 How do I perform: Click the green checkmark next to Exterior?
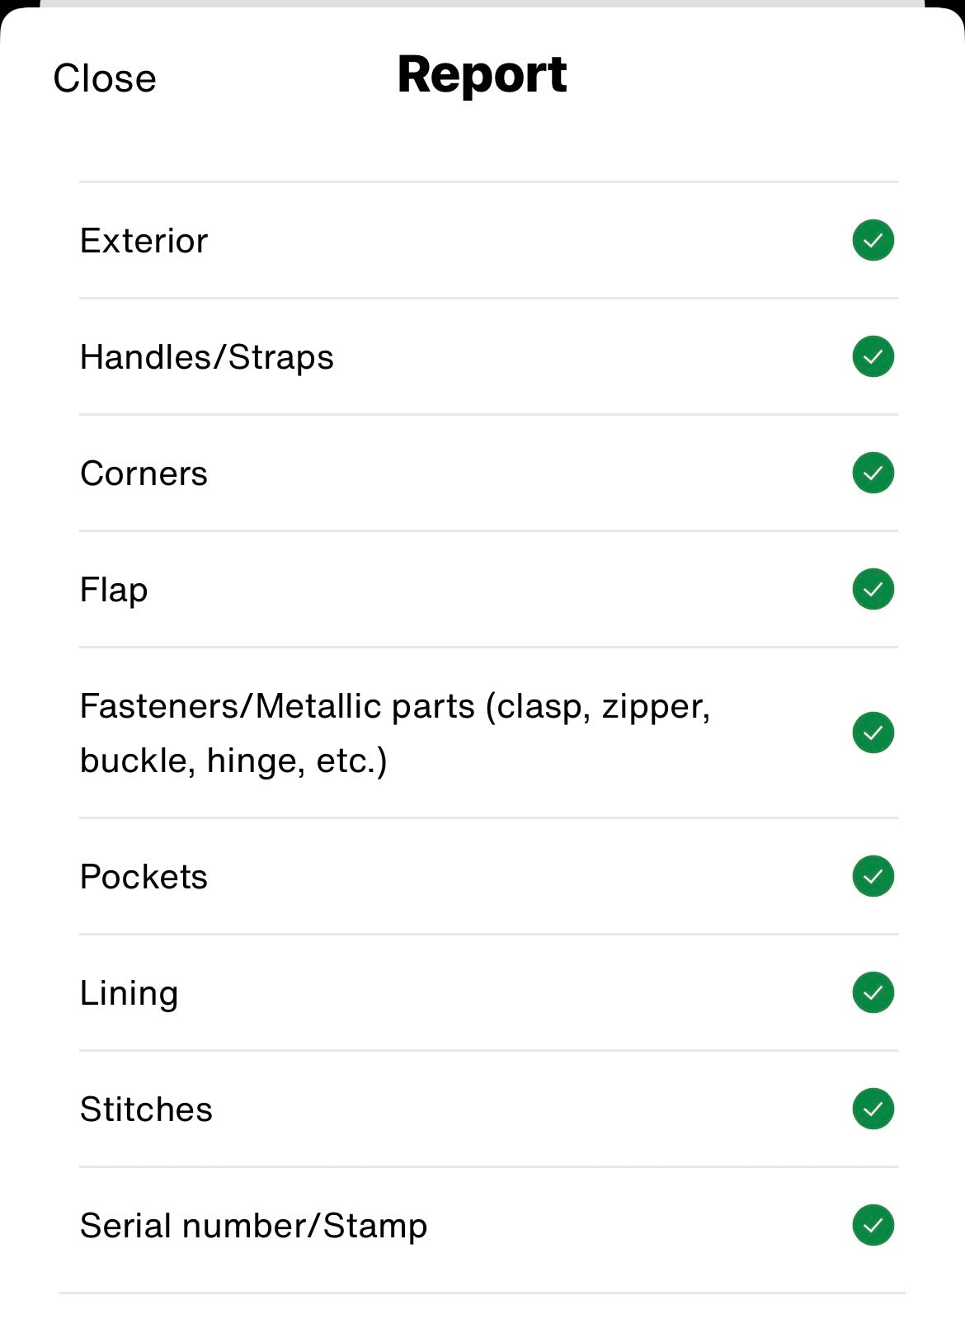click(873, 240)
